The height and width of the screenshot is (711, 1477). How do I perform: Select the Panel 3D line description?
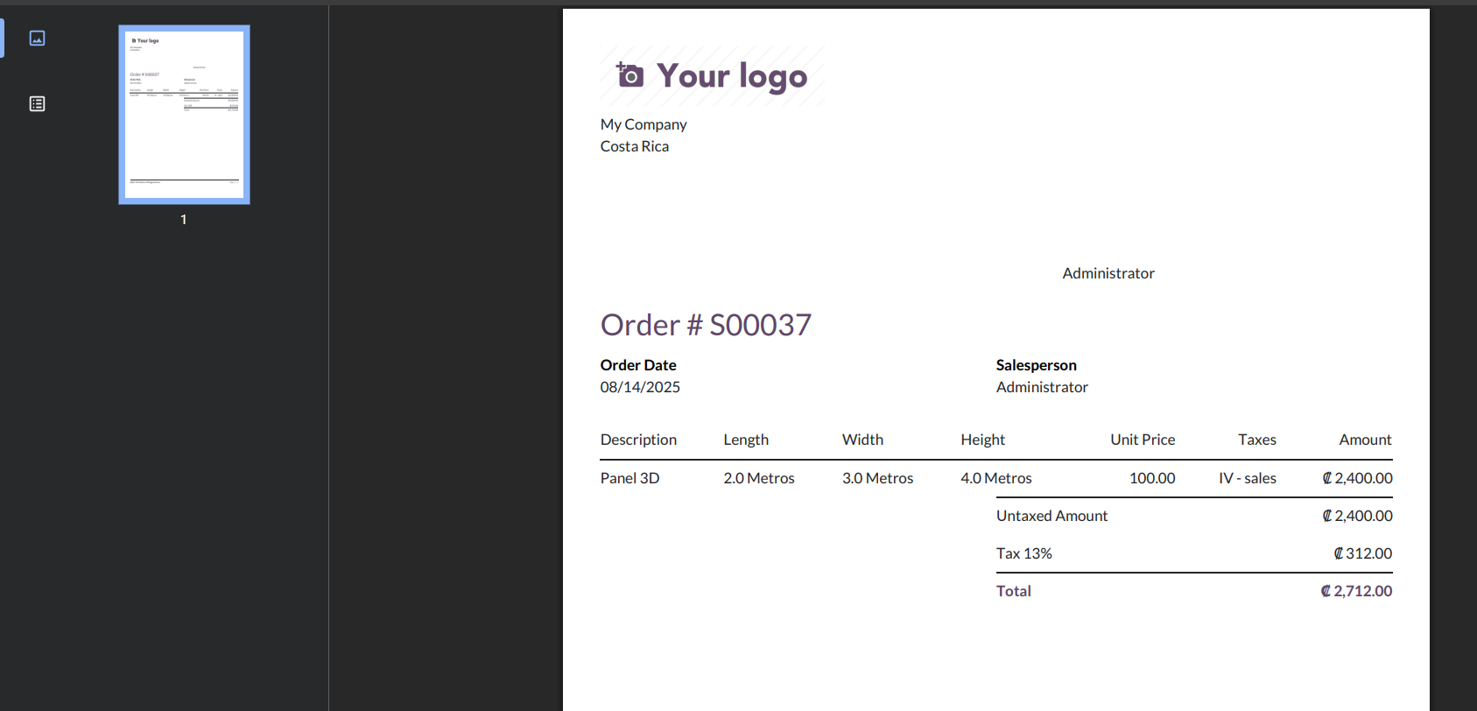(629, 478)
